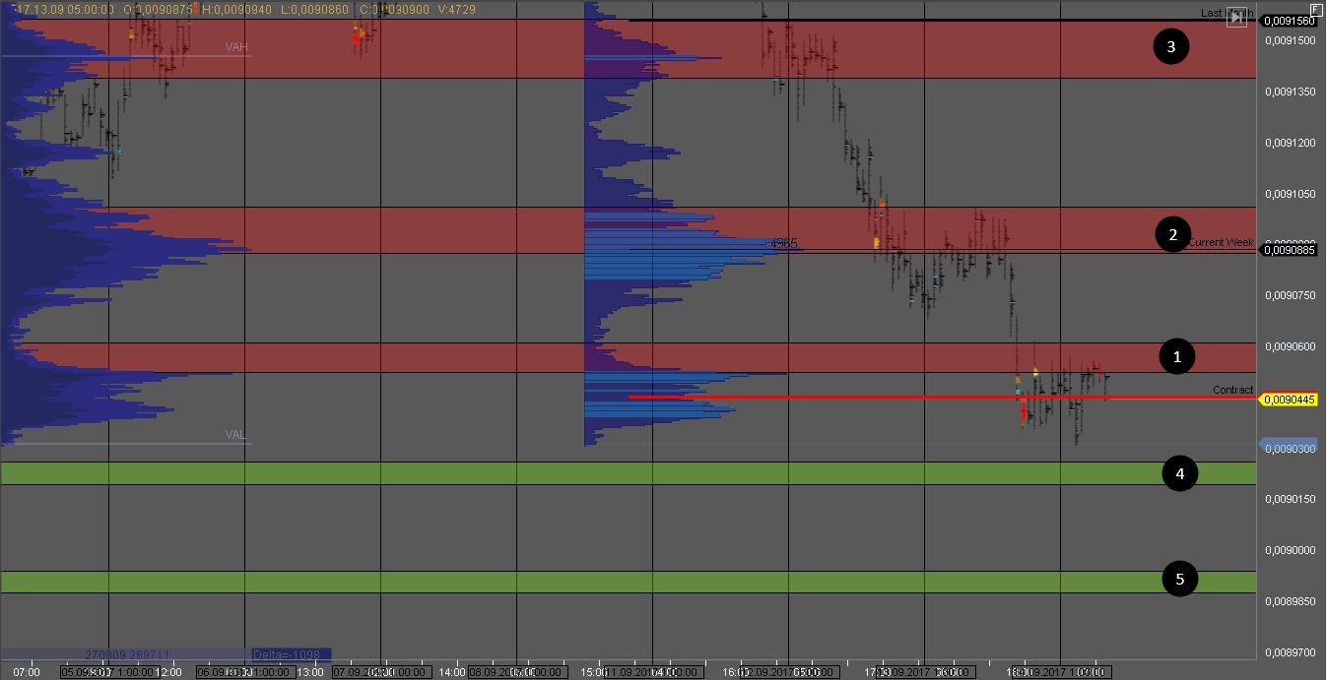1326x680 pixels.
Task: Select the black circle marker numbered 1
Action: [x=1176, y=357]
